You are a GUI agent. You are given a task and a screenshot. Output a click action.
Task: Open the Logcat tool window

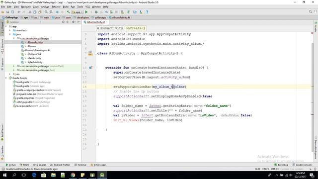click(x=40, y=165)
